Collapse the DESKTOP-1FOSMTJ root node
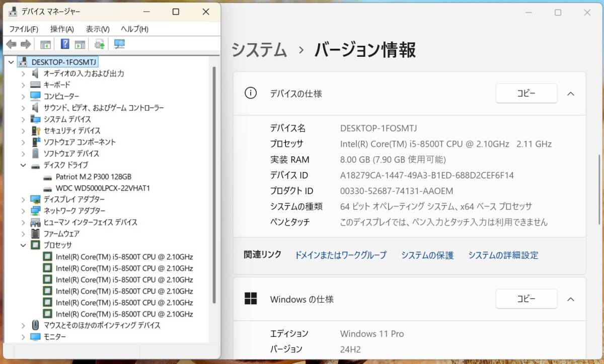Image resolution: width=604 pixels, height=364 pixels. click(12, 62)
